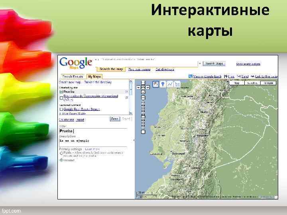Click the Ecuador country label on map

(x=202, y=135)
